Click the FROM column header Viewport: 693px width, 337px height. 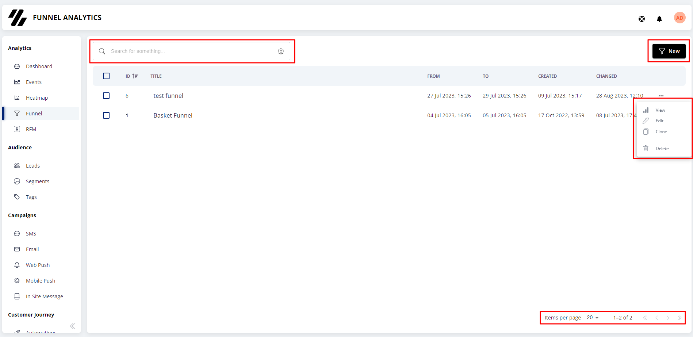[433, 76]
